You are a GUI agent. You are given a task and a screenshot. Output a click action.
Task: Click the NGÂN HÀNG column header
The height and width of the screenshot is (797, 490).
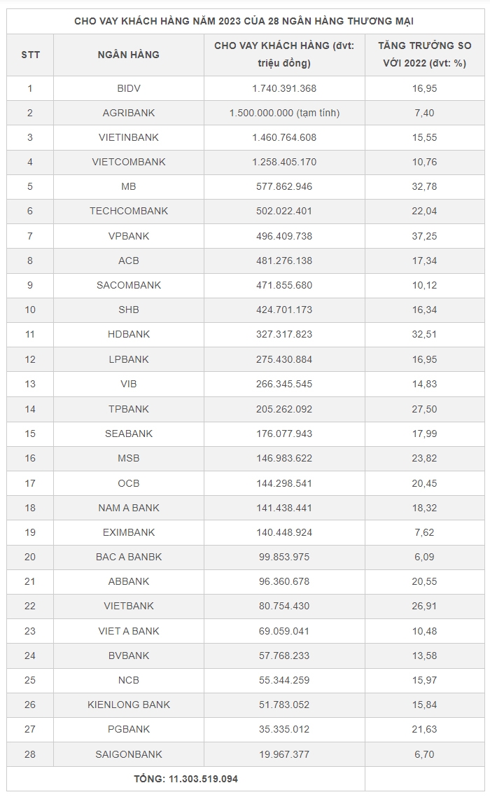129,55
